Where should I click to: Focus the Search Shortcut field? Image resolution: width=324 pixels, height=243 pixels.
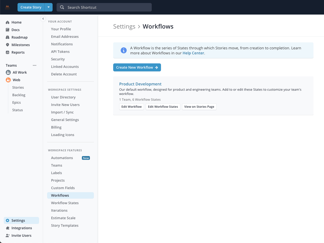coord(104,7)
